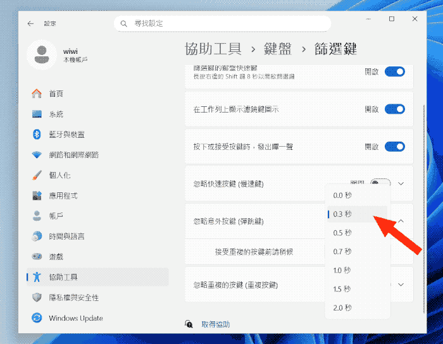Choose 1.0 秒 option in list
443x344 pixels.
[x=342, y=271]
